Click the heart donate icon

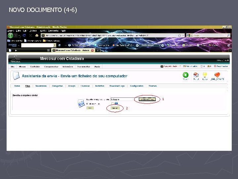[217, 76]
